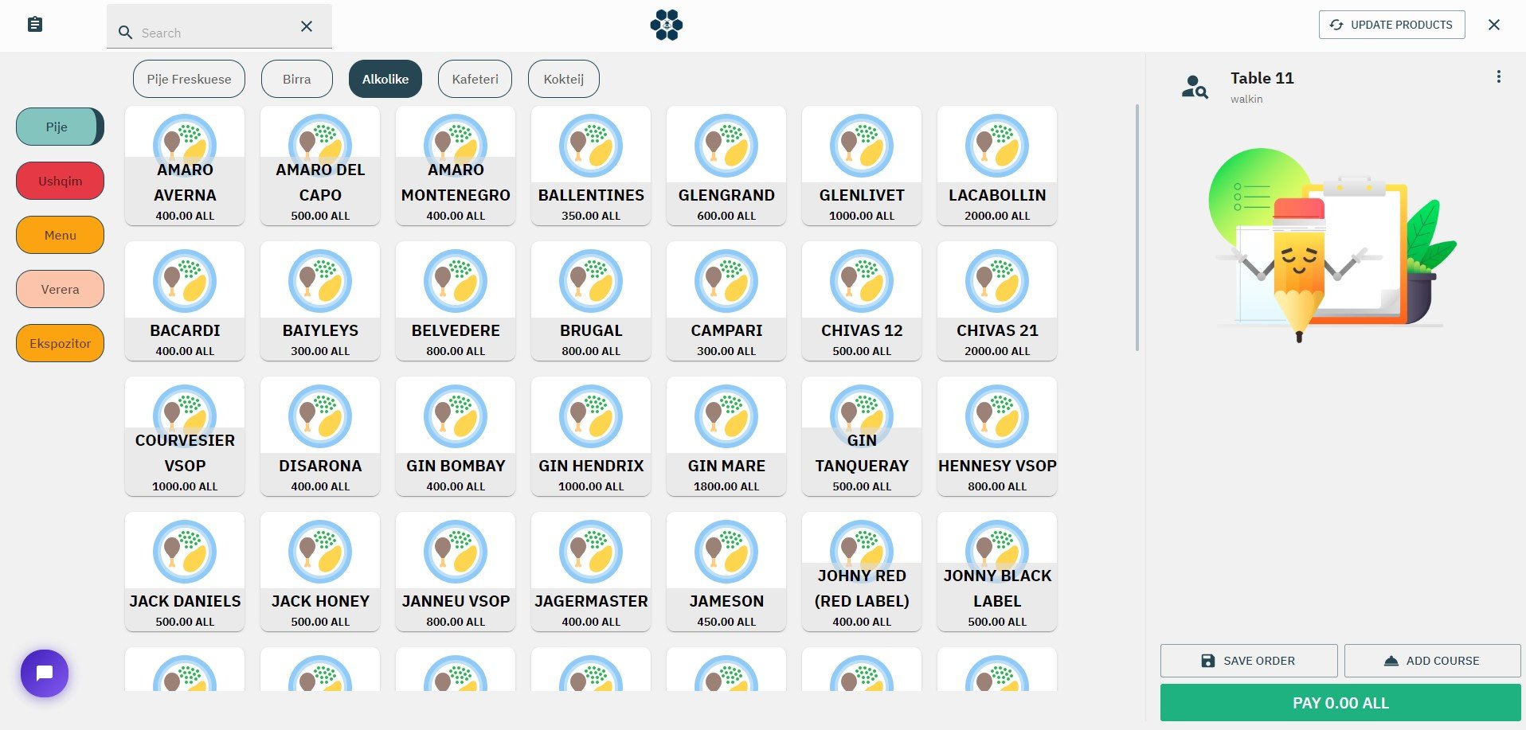
Task: Add Jameson to the order
Action: coord(726,572)
